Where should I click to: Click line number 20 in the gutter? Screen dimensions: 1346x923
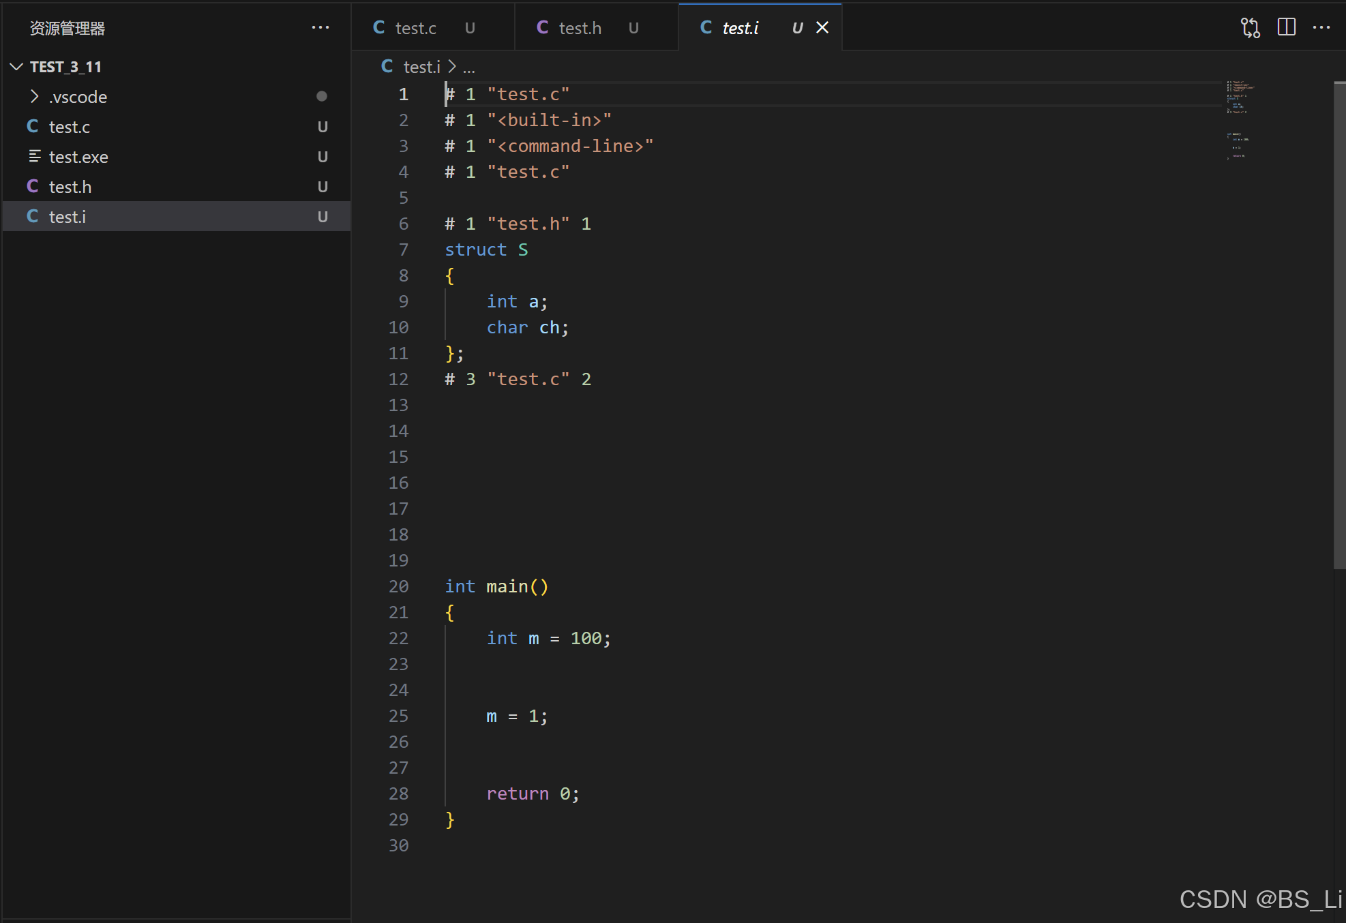click(x=398, y=587)
